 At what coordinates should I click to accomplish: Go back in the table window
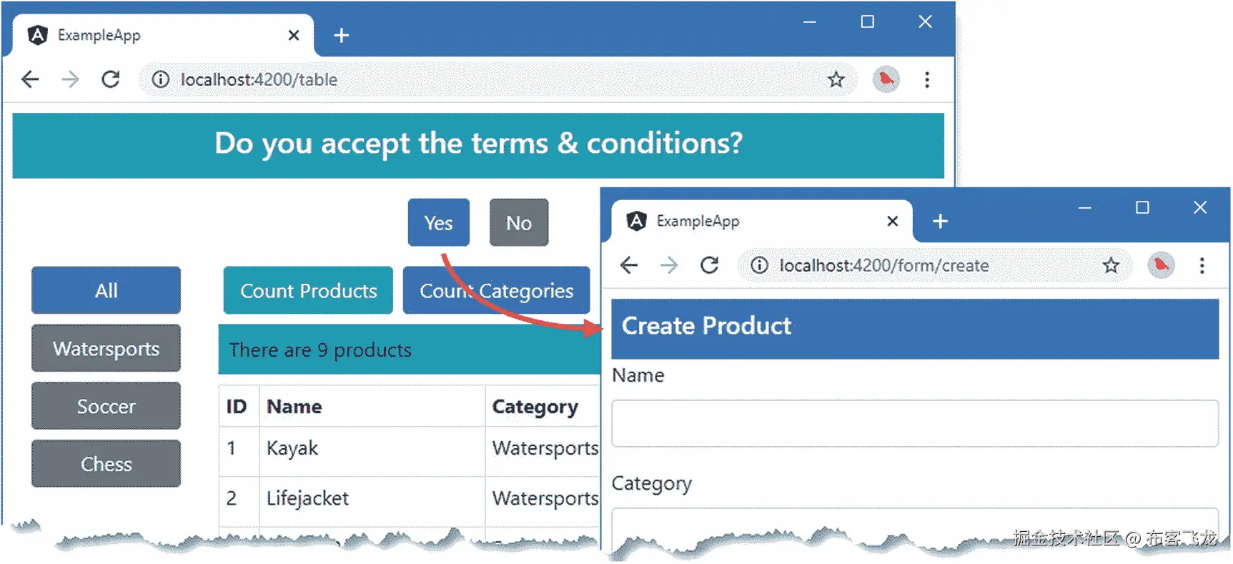pos(30,79)
